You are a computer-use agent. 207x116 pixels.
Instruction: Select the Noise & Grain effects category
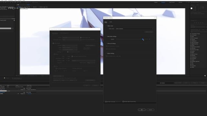(x=194, y=54)
